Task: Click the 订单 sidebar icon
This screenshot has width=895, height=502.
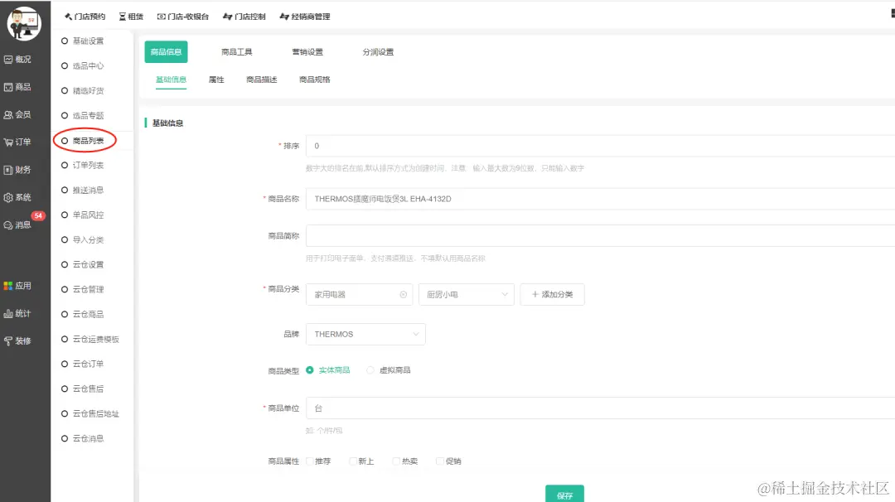Action: [x=25, y=142]
